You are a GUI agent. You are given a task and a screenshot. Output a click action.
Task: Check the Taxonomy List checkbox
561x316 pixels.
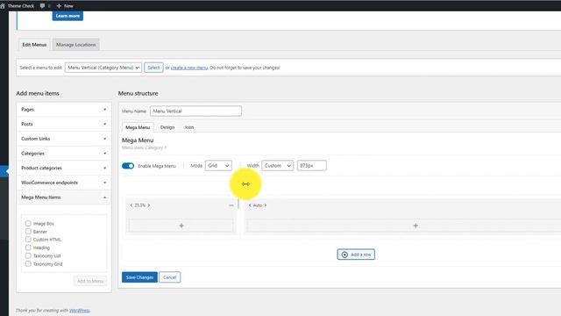28,255
